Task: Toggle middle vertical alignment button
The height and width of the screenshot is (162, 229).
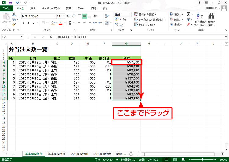Action: tap(85, 16)
